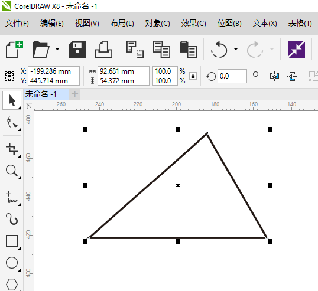
Task: Open the Undo history dropdown arrow
Action: point(236,49)
